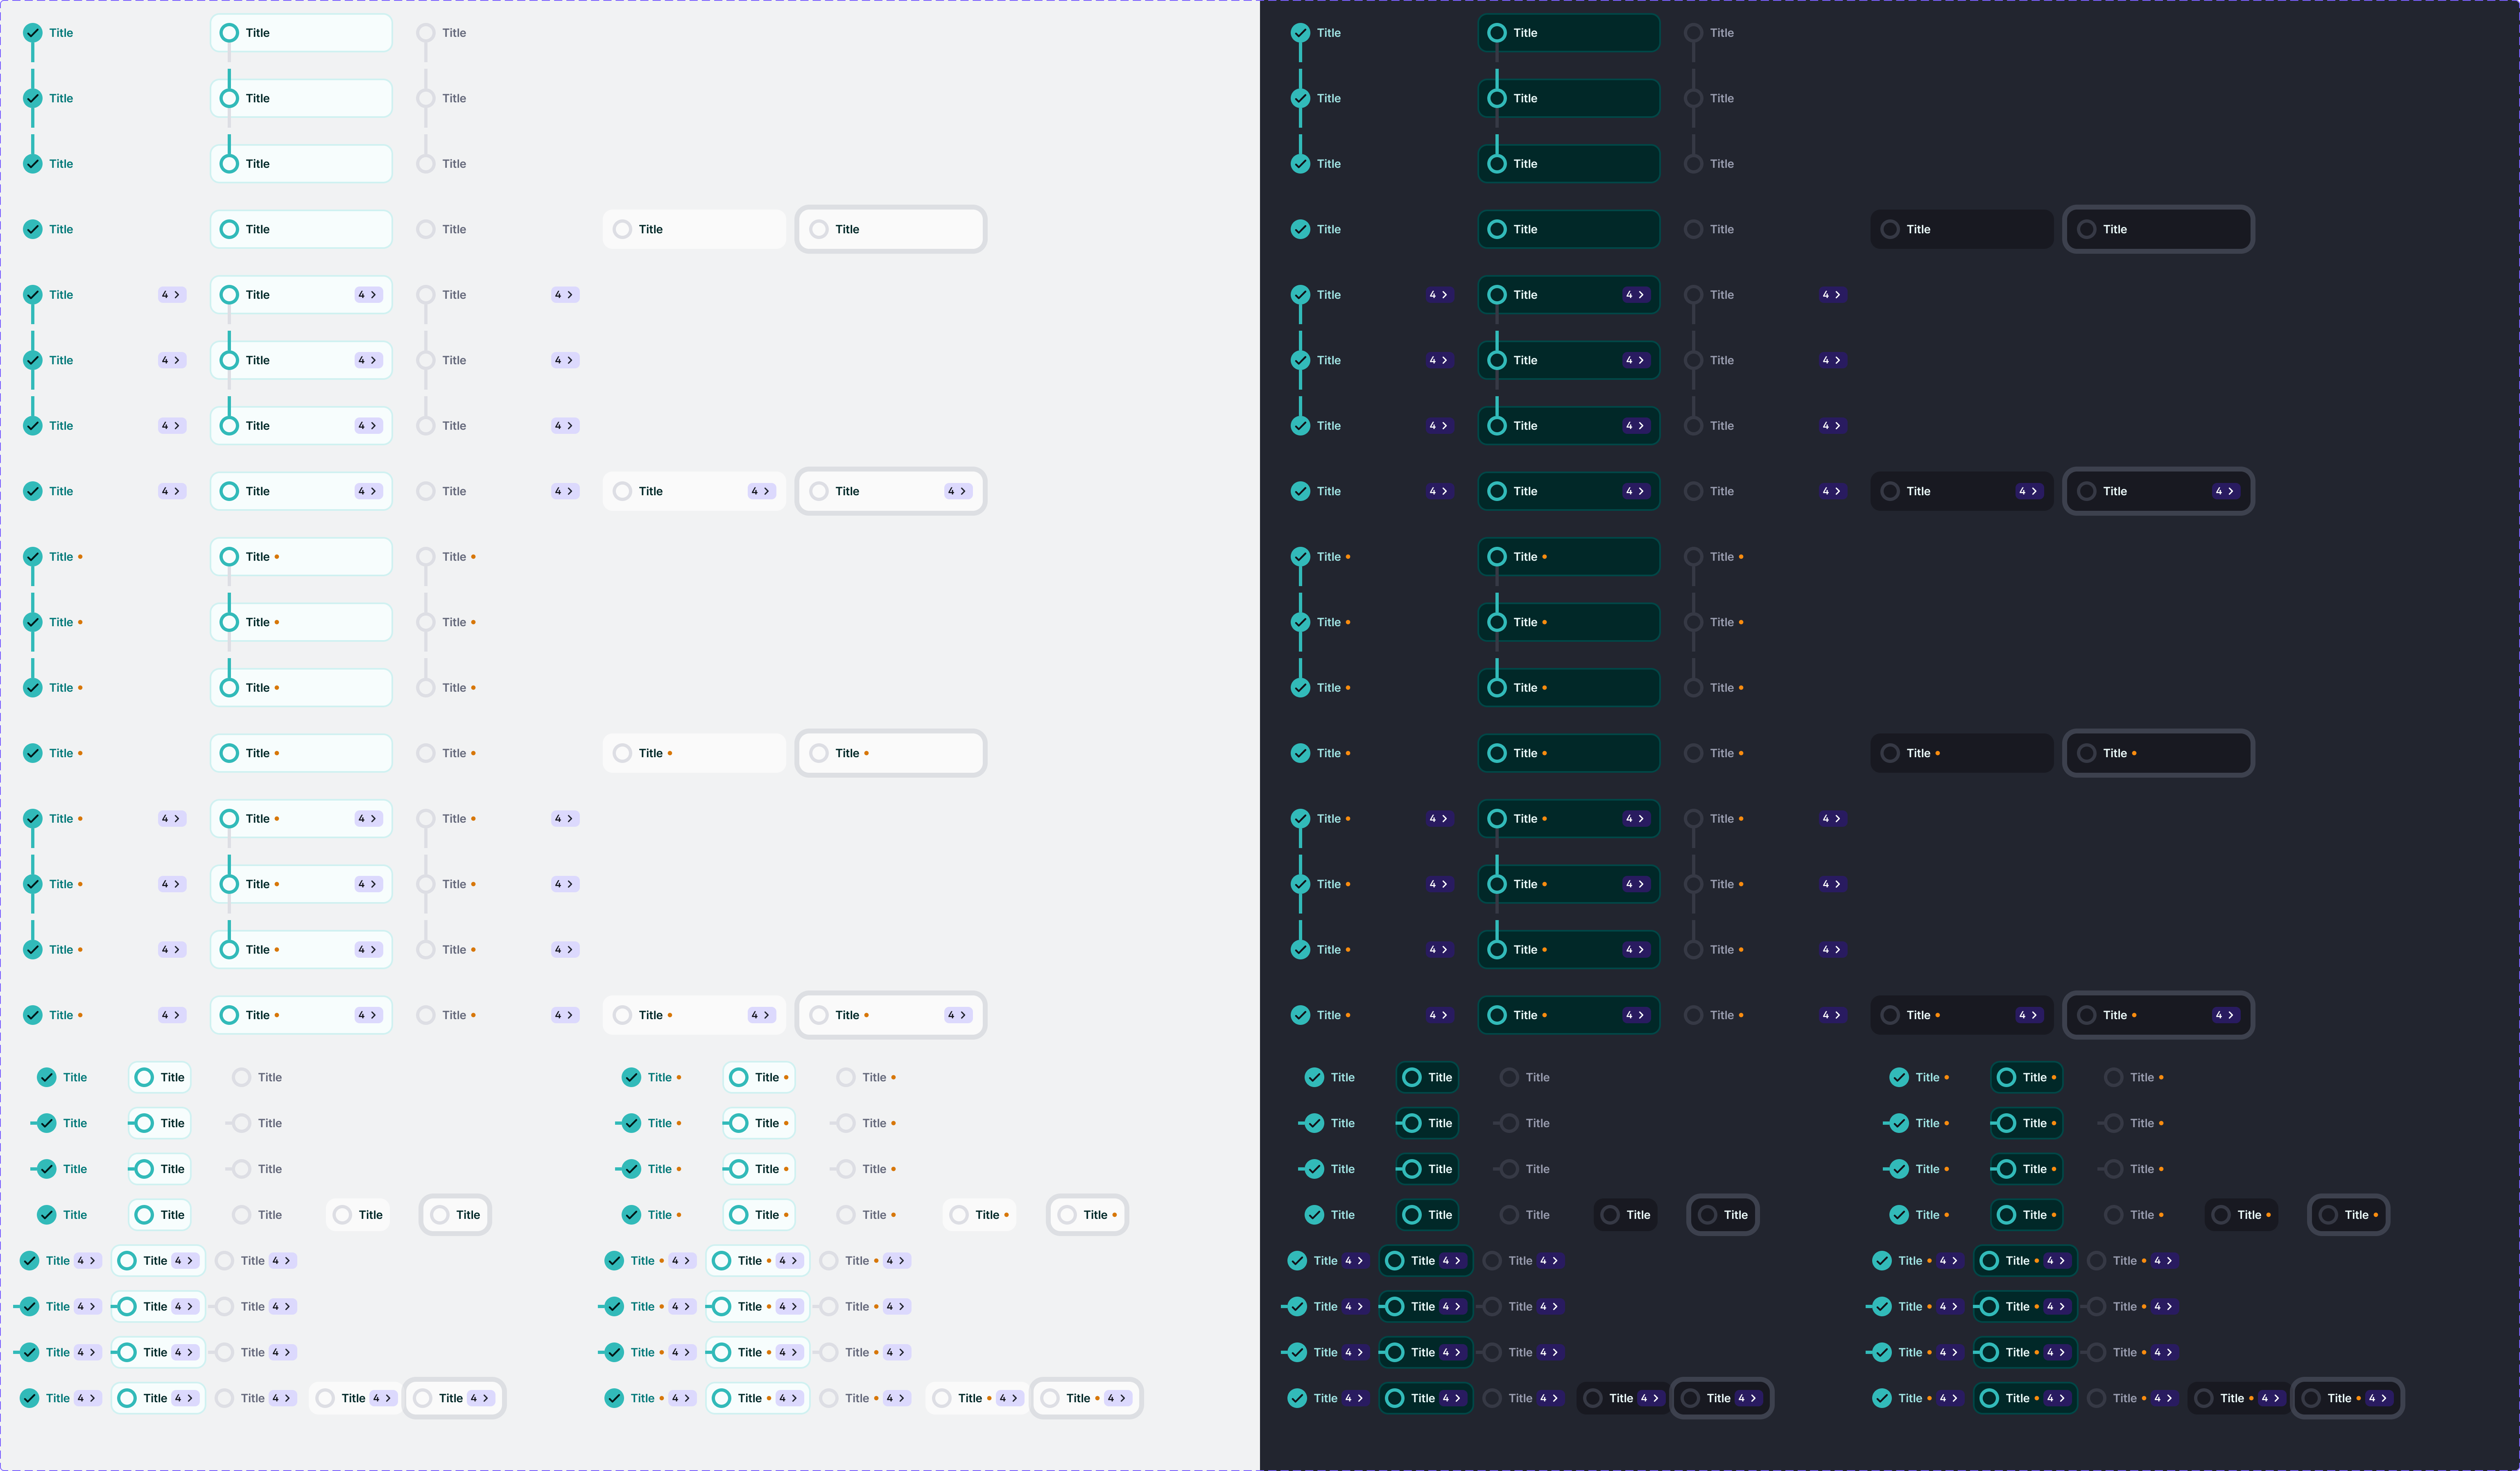Image resolution: width=2520 pixels, height=1471 pixels.
Task: Click teal ring icon in topmost light highlighted Title
Action: click(x=229, y=33)
